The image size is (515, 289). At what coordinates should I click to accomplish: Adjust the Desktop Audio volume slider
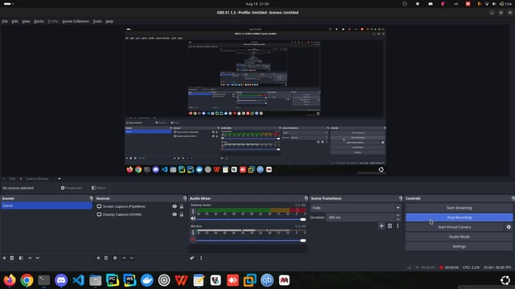point(251,219)
